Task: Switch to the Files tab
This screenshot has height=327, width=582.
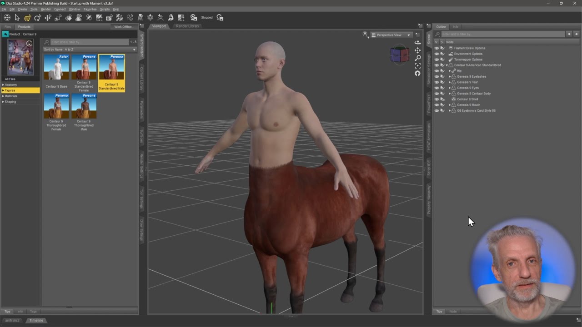Action: 8,27
